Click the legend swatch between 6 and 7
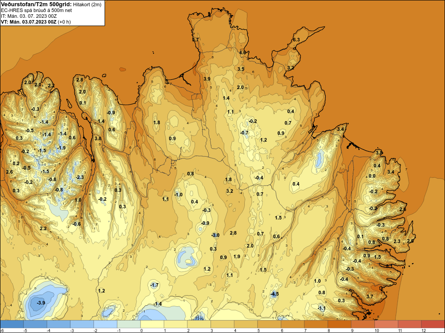445x333 pixels. 293,324
